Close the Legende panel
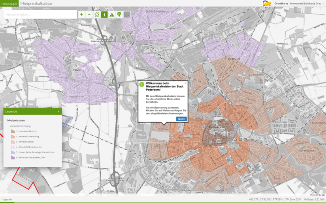The image size is (326, 203). tap(58, 112)
